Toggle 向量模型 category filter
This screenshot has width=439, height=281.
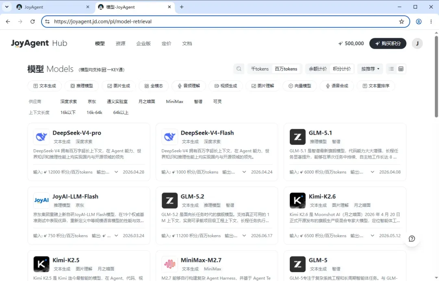click(x=300, y=86)
